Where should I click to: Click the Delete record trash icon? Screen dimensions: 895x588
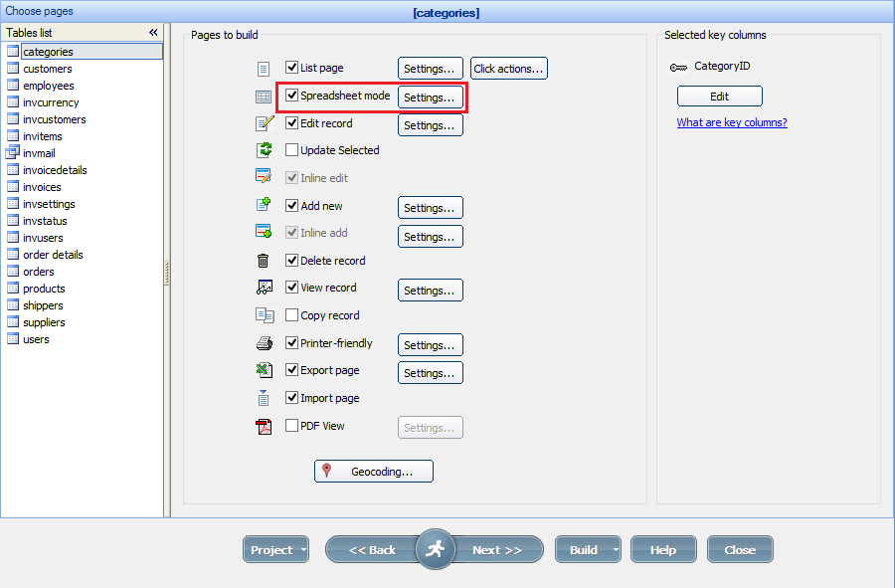(x=264, y=260)
